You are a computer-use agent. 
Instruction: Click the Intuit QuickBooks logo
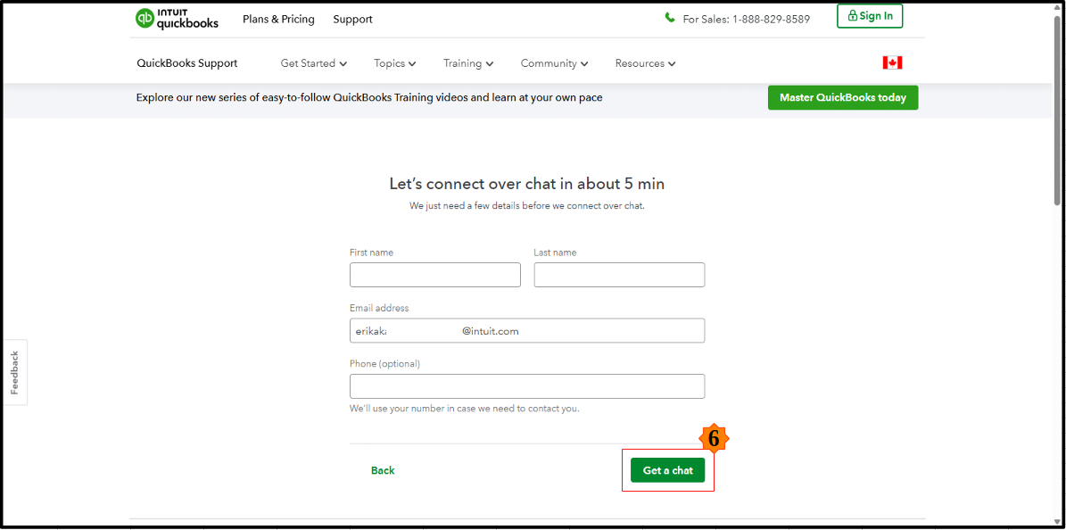[x=177, y=19]
